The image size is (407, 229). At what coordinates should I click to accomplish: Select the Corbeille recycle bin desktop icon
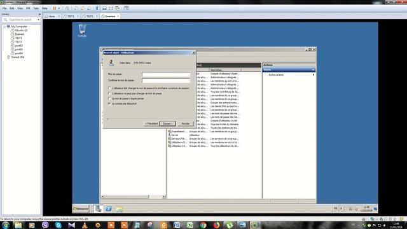click(x=82, y=31)
